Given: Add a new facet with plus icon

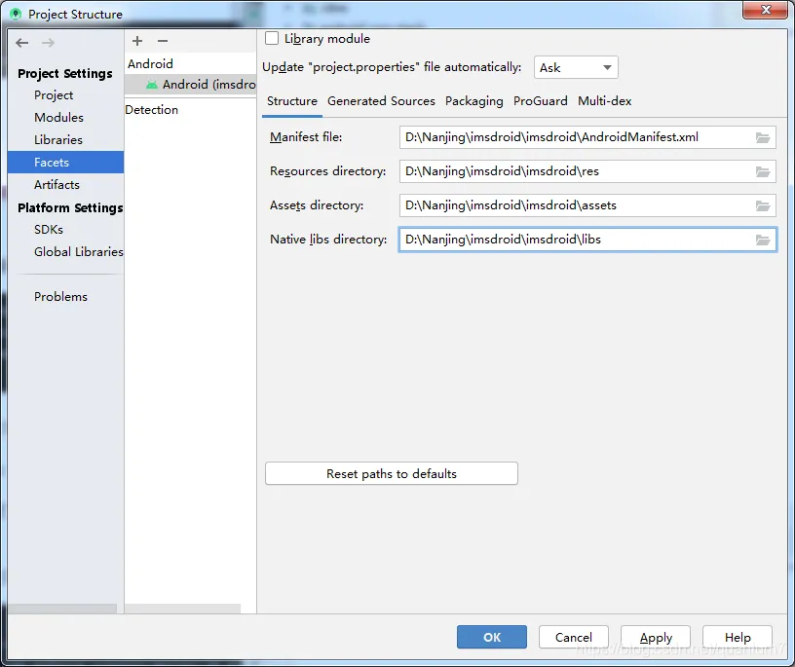Looking at the screenshot, I should 137,41.
